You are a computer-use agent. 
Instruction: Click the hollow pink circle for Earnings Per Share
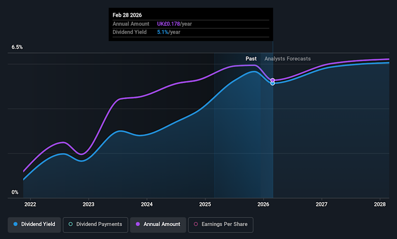[x=196, y=224]
